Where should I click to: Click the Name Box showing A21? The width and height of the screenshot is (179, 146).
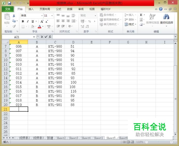17,37
